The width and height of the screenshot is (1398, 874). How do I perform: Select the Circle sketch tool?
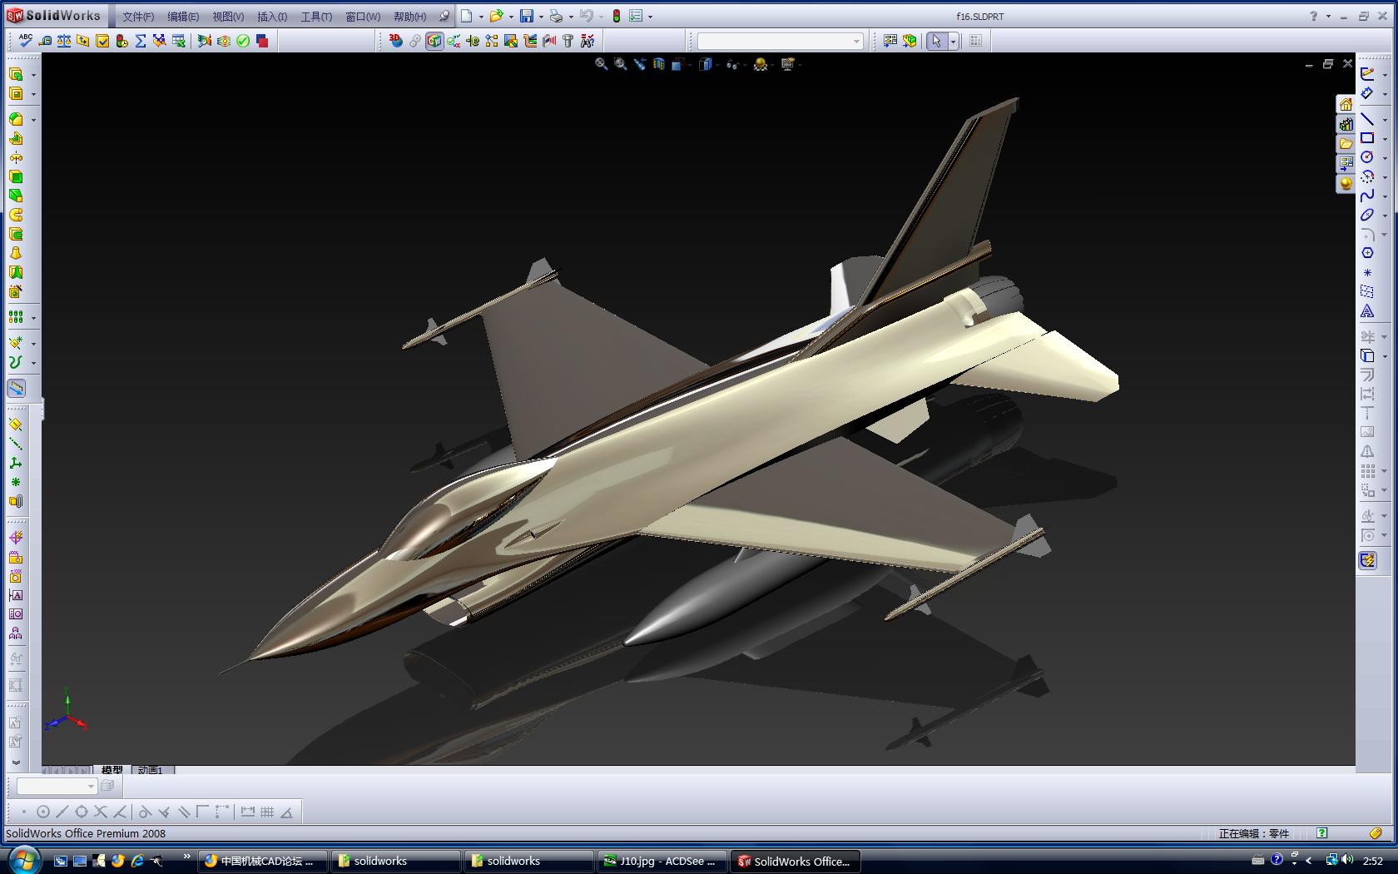[x=1367, y=156]
